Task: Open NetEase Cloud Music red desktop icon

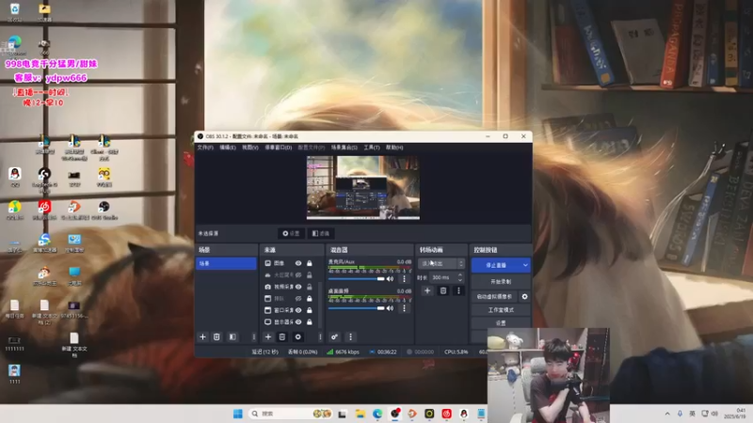Action: 44,210
